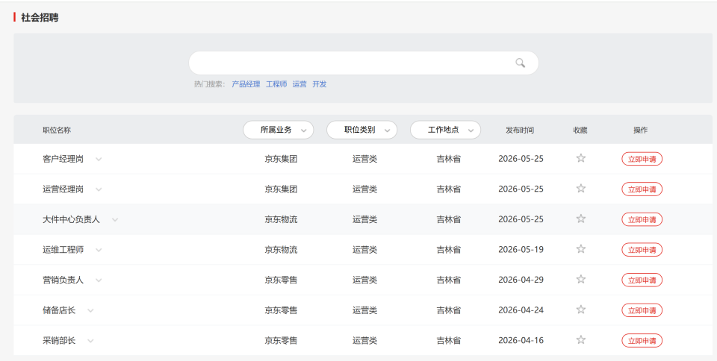Expand details chevron for 客户经理岗

[99, 160]
